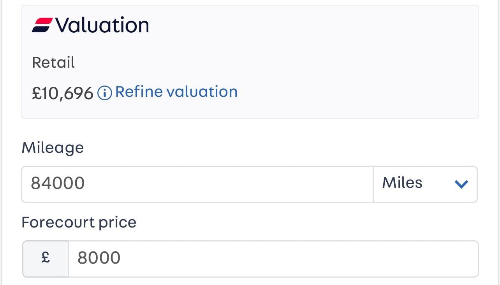The image size is (500, 285).
Task: Click the Valuation heading text
Action: pos(102,26)
